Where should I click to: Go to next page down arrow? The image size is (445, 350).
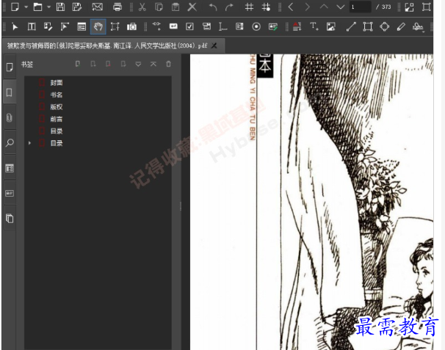pyautogui.click(x=340, y=7)
